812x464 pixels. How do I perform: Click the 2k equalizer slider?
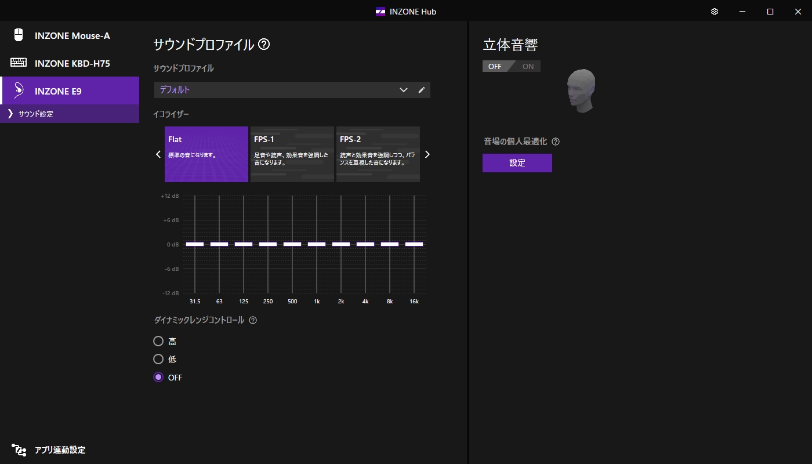[341, 244]
